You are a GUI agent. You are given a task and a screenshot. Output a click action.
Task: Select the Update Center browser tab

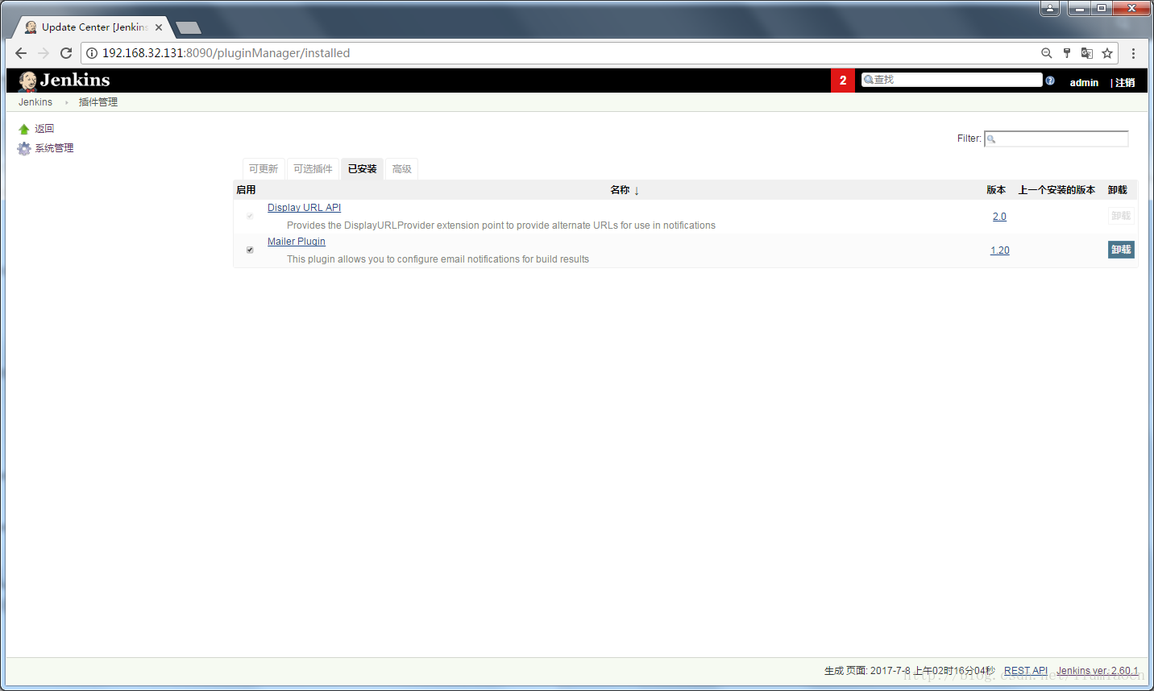[94, 27]
